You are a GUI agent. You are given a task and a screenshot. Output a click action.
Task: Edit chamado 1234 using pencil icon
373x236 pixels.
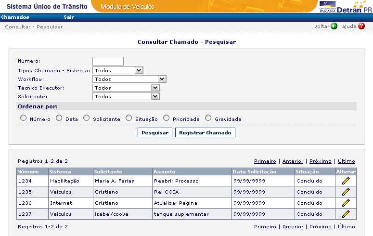point(346,181)
